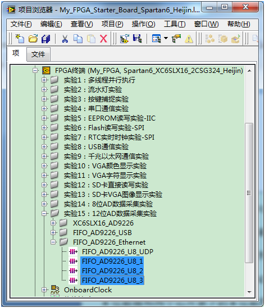Select the FIFO_AD9226_U8_UDP FIFO icon

click(x=73, y=252)
